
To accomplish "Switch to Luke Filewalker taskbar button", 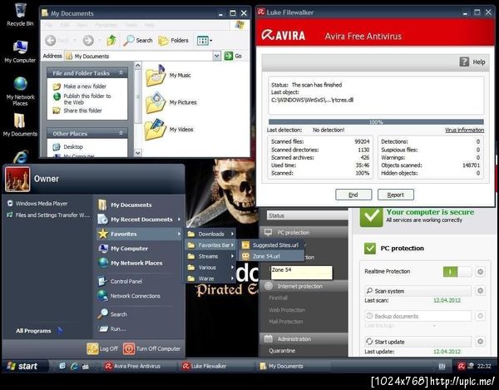I will click(x=216, y=366).
